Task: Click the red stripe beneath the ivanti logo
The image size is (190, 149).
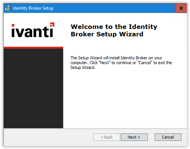Action: pyautogui.click(x=33, y=47)
